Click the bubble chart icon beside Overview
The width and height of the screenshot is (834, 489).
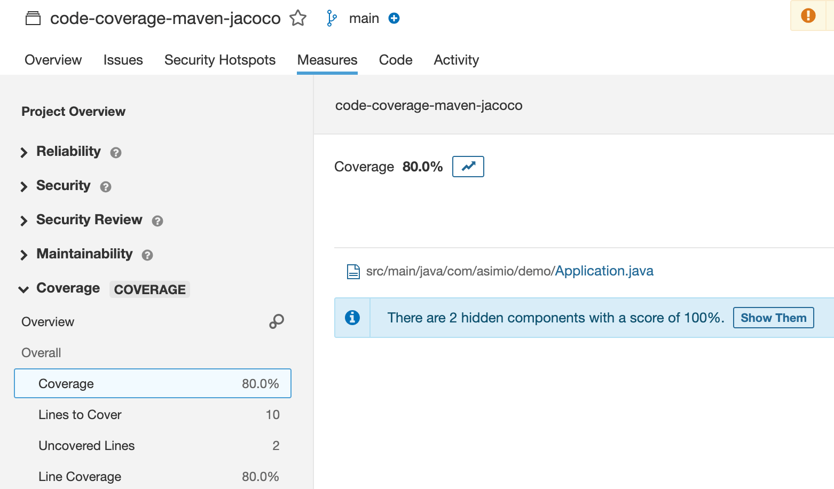click(x=277, y=321)
